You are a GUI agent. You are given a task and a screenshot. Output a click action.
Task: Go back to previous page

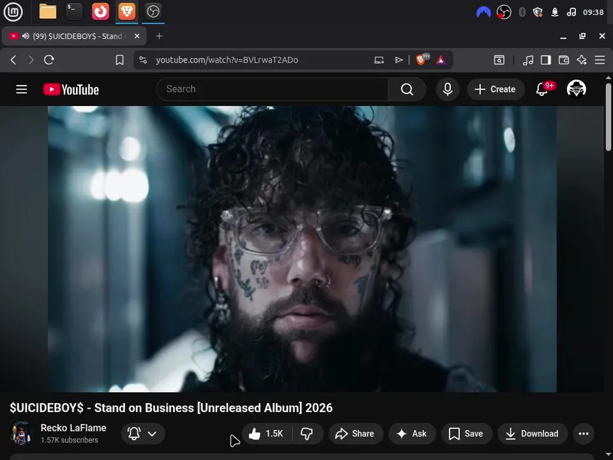click(13, 60)
